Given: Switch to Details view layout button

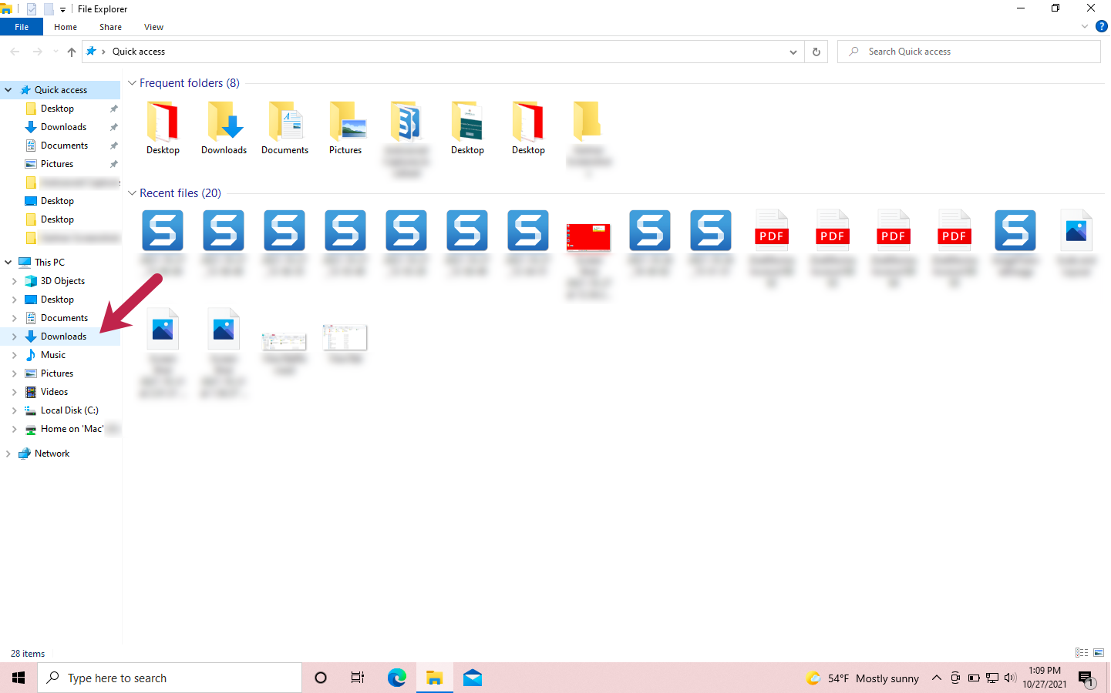Looking at the screenshot, I should 1082,653.
